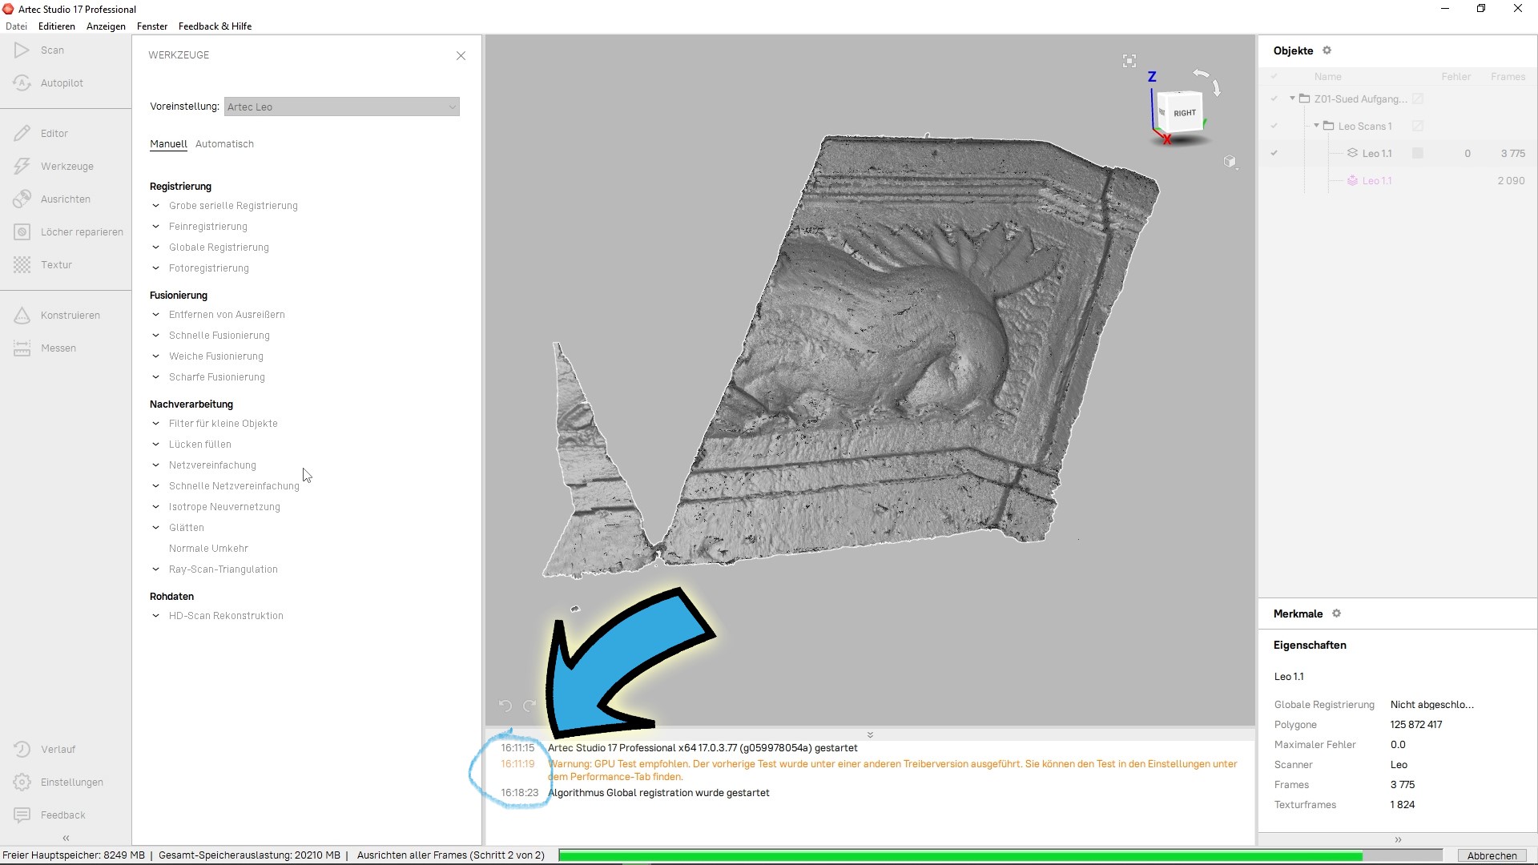Click the RIGHT face of navigation cube
The height and width of the screenshot is (865, 1538).
click(1184, 113)
